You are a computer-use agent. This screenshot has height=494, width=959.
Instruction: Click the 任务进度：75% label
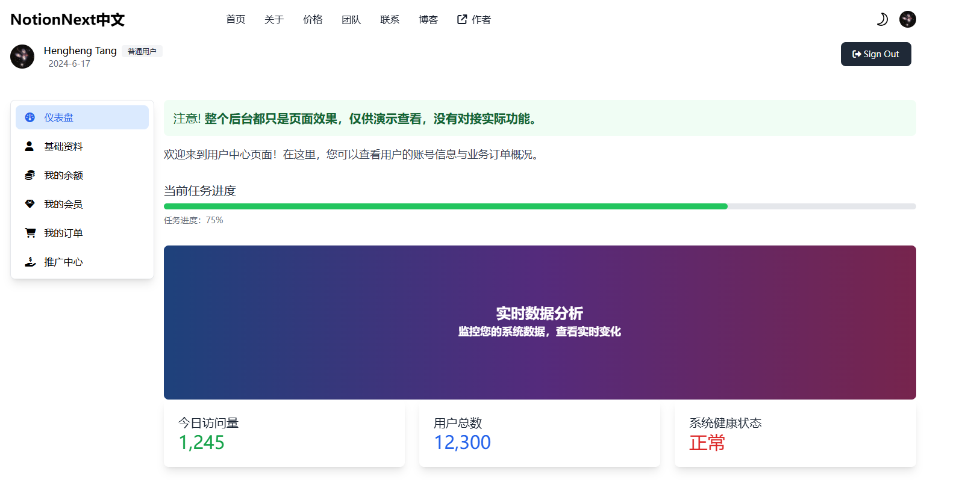[193, 220]
